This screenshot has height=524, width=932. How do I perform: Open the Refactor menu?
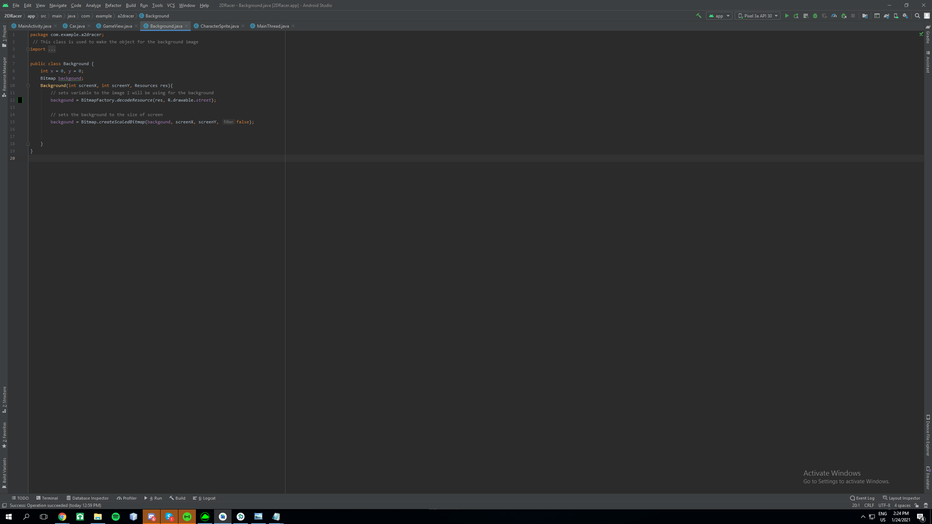coord(113,5)
